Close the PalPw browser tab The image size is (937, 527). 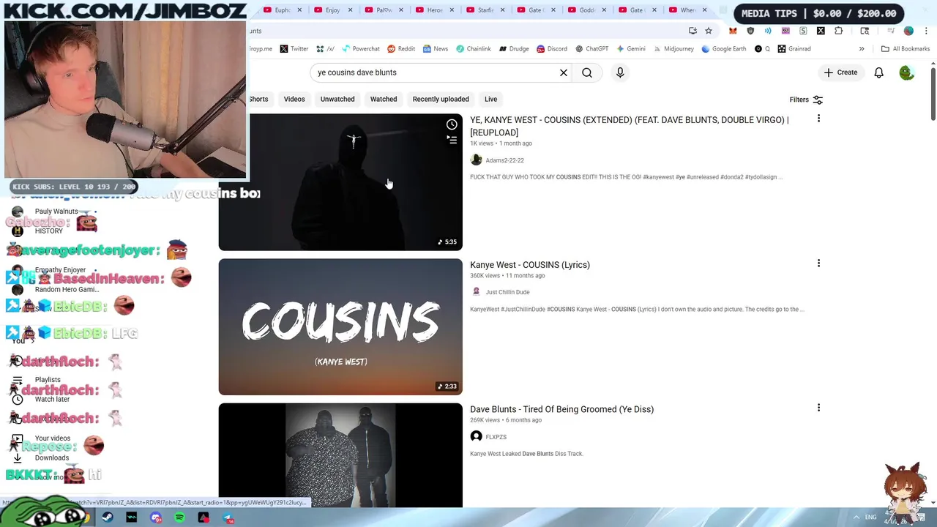(400, 10)
